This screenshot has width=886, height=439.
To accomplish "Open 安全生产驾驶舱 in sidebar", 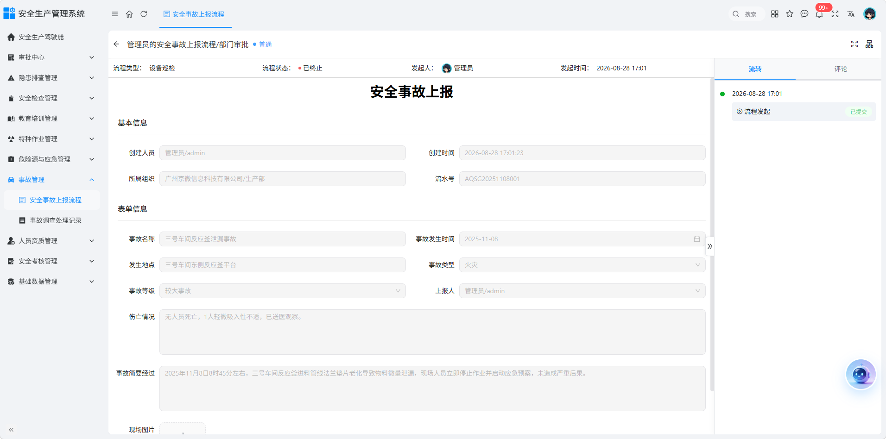I will [51, 37].
